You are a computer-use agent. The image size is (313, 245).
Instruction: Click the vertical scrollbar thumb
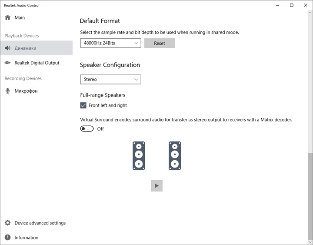pyautogui.click(x=310, y=196)
